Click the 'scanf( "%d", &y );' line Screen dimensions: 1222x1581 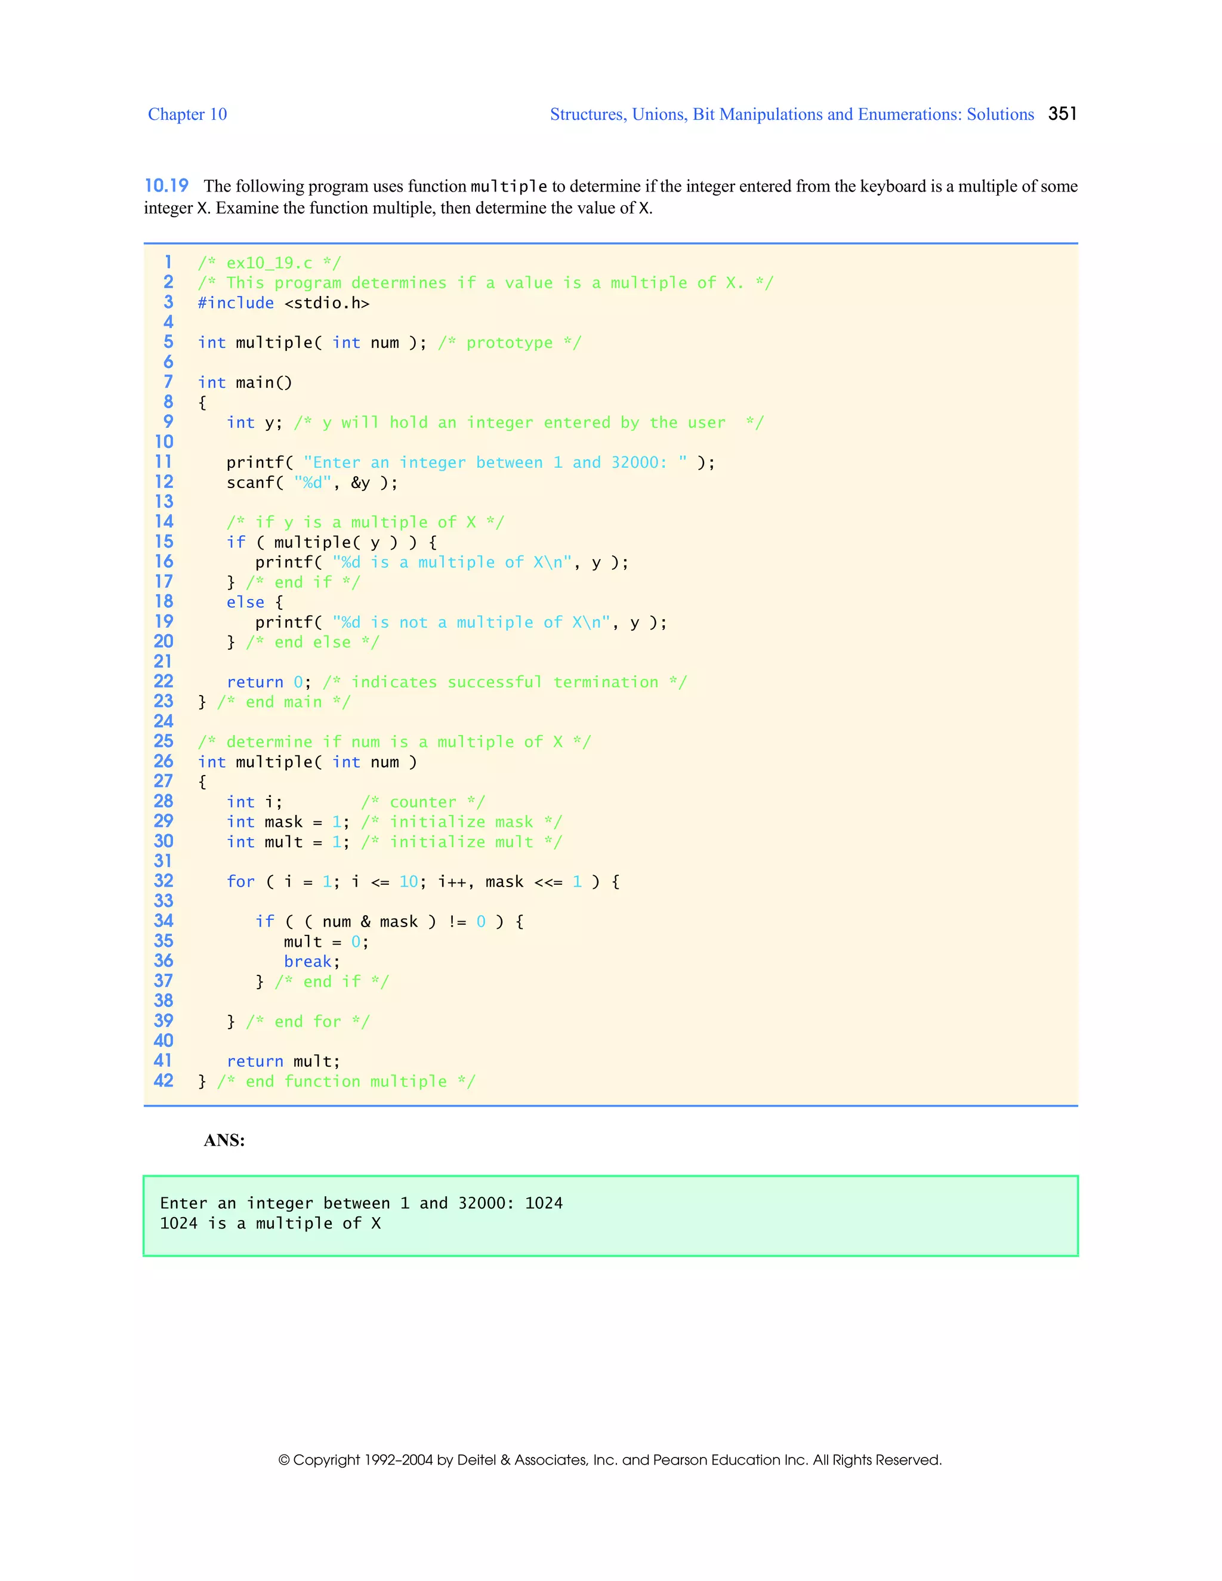[312, 482]
